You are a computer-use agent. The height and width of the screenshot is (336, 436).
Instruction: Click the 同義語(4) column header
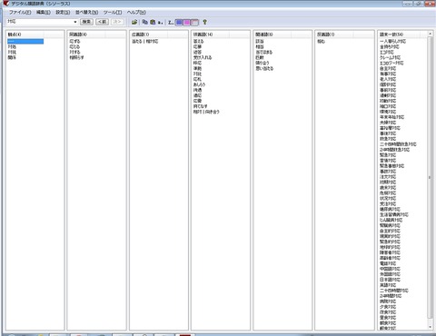[86, 35]
